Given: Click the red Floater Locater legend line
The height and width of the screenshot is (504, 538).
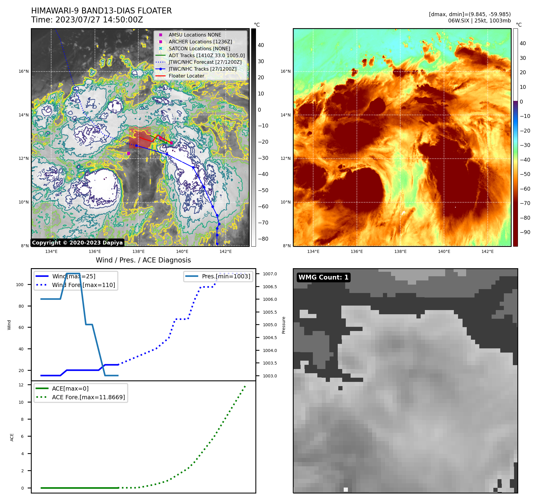Looking at the screenshot, I should [x=160, y=76].
